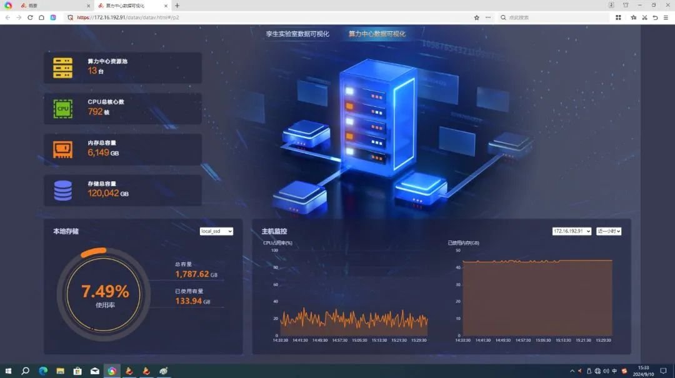The width and height of the screenshot is (675, 378).
Task: Select the 算力中心数据可视化 page tab
Action: tap(377, 34)
